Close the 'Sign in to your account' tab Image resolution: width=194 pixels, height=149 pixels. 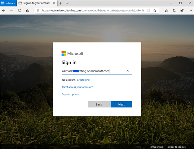click(54, 3)
